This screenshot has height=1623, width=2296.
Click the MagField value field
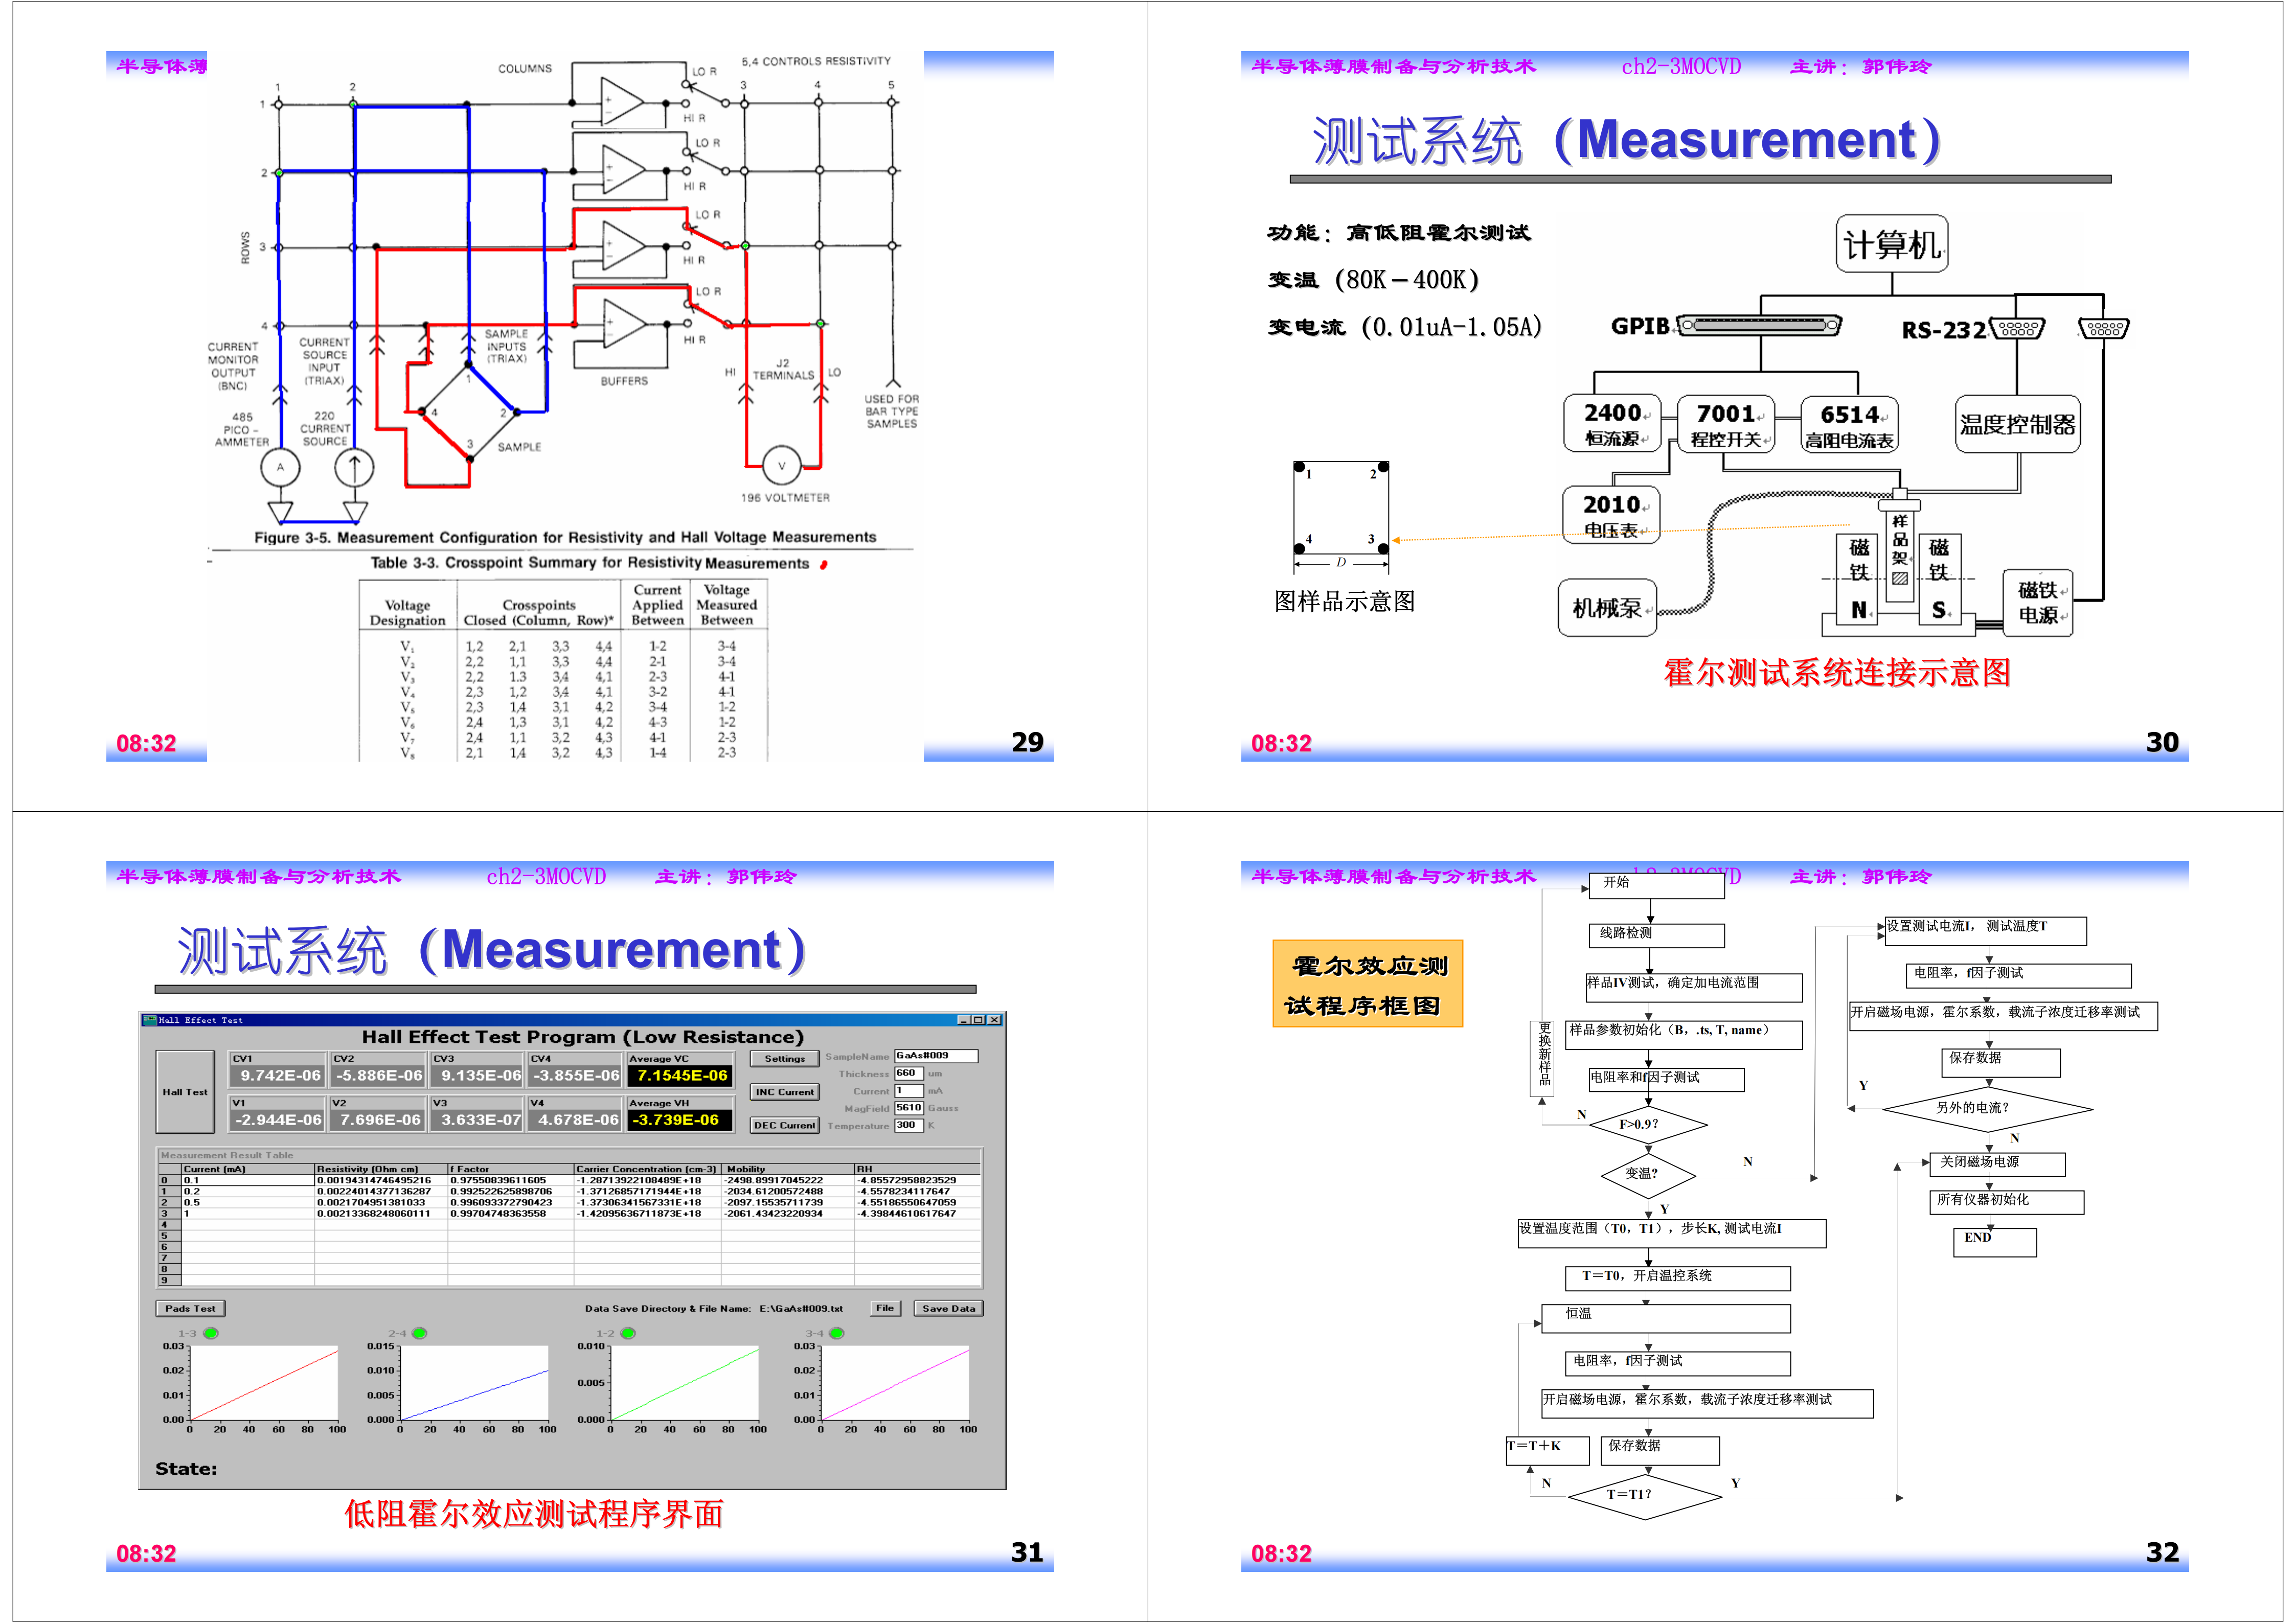[908, 1108]
